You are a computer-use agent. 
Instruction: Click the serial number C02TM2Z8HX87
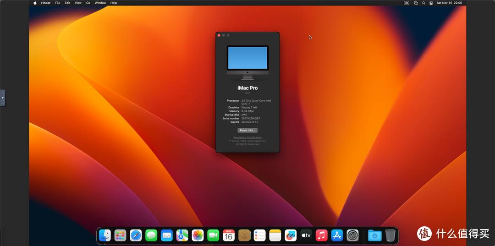tap(251, 118)
